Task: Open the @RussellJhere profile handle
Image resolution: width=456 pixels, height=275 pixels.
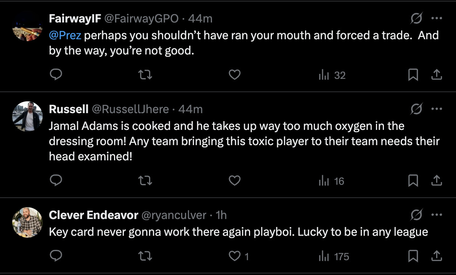Action: [x=130, y=109]
